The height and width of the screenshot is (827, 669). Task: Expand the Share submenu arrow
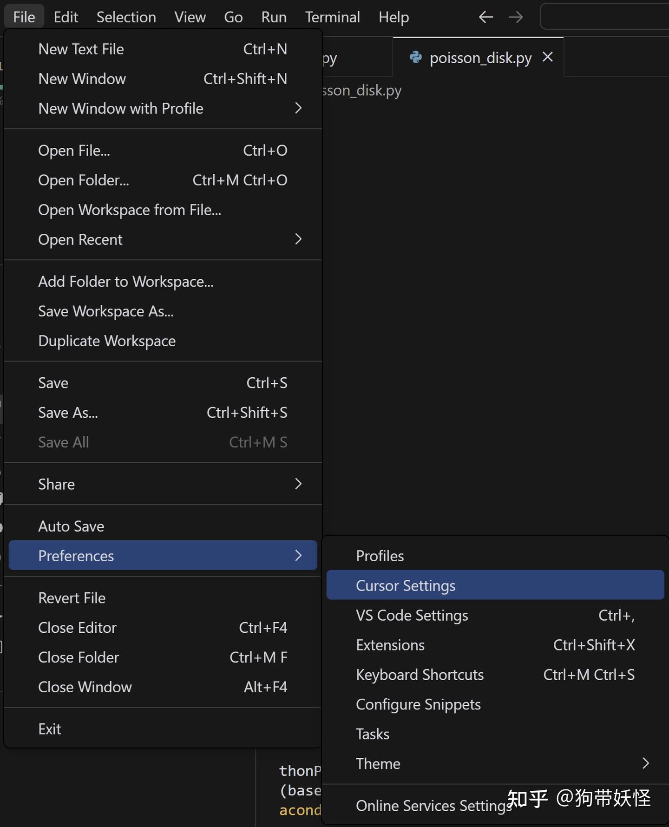(298, 484)
